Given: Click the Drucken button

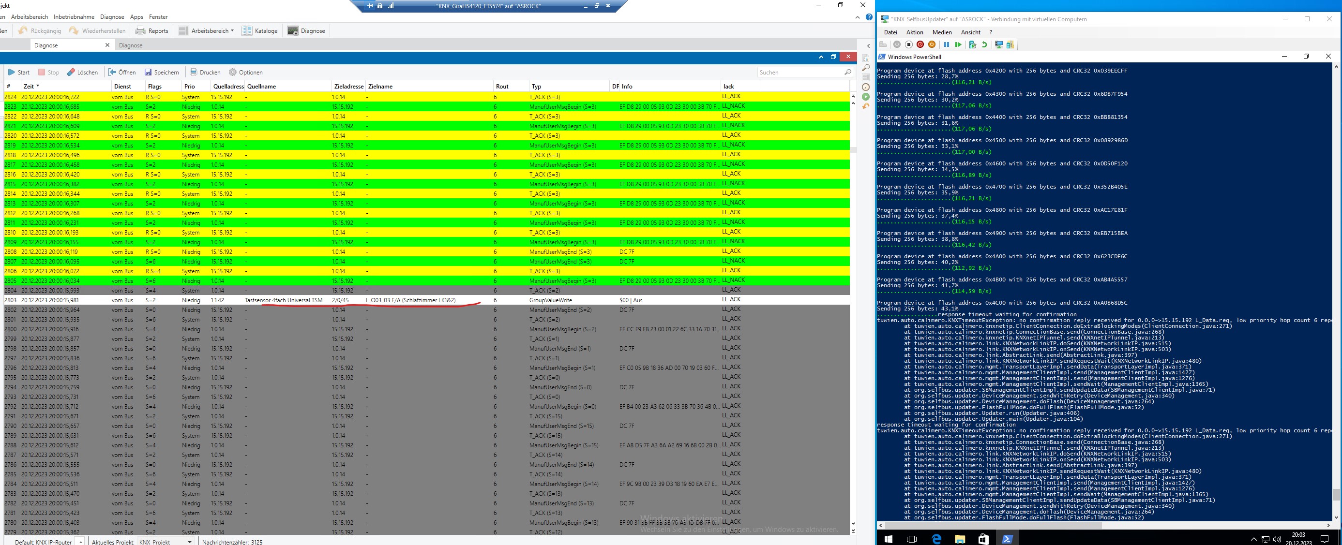Looking at the screenshot, I should [x=205, y=73].
